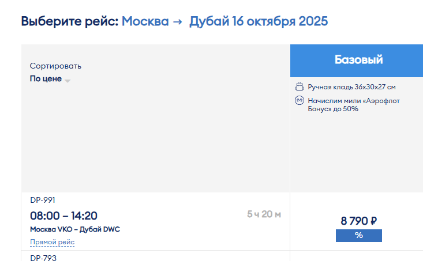This screenshot has width=423, height=261.
Task: Click the route Москва VKO – Дубай DWC
Action: 75,229
